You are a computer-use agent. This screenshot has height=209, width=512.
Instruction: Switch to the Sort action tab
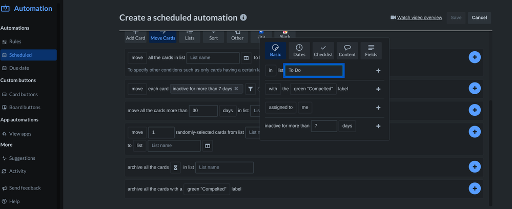tap(214, 37)
